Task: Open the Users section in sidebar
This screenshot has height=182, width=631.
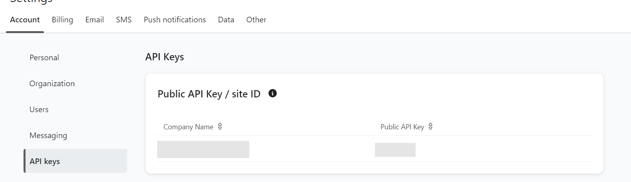Action: pos(39,109)
